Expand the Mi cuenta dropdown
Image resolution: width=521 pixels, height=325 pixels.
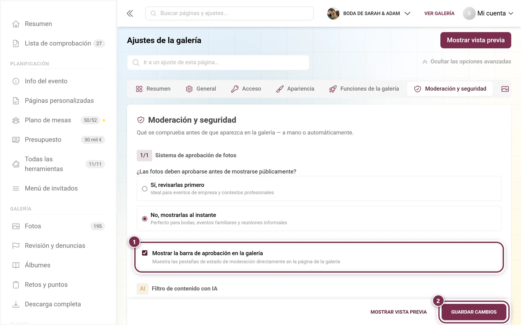(x=488, y=13)
